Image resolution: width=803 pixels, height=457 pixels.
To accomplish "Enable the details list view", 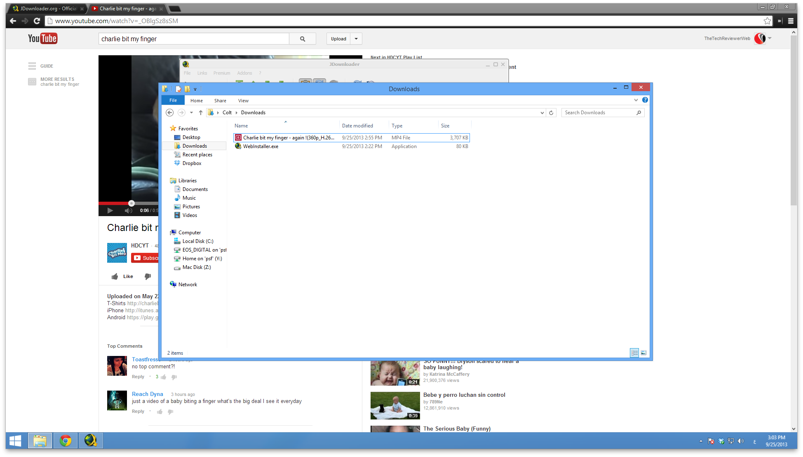I will coord(634,353).
